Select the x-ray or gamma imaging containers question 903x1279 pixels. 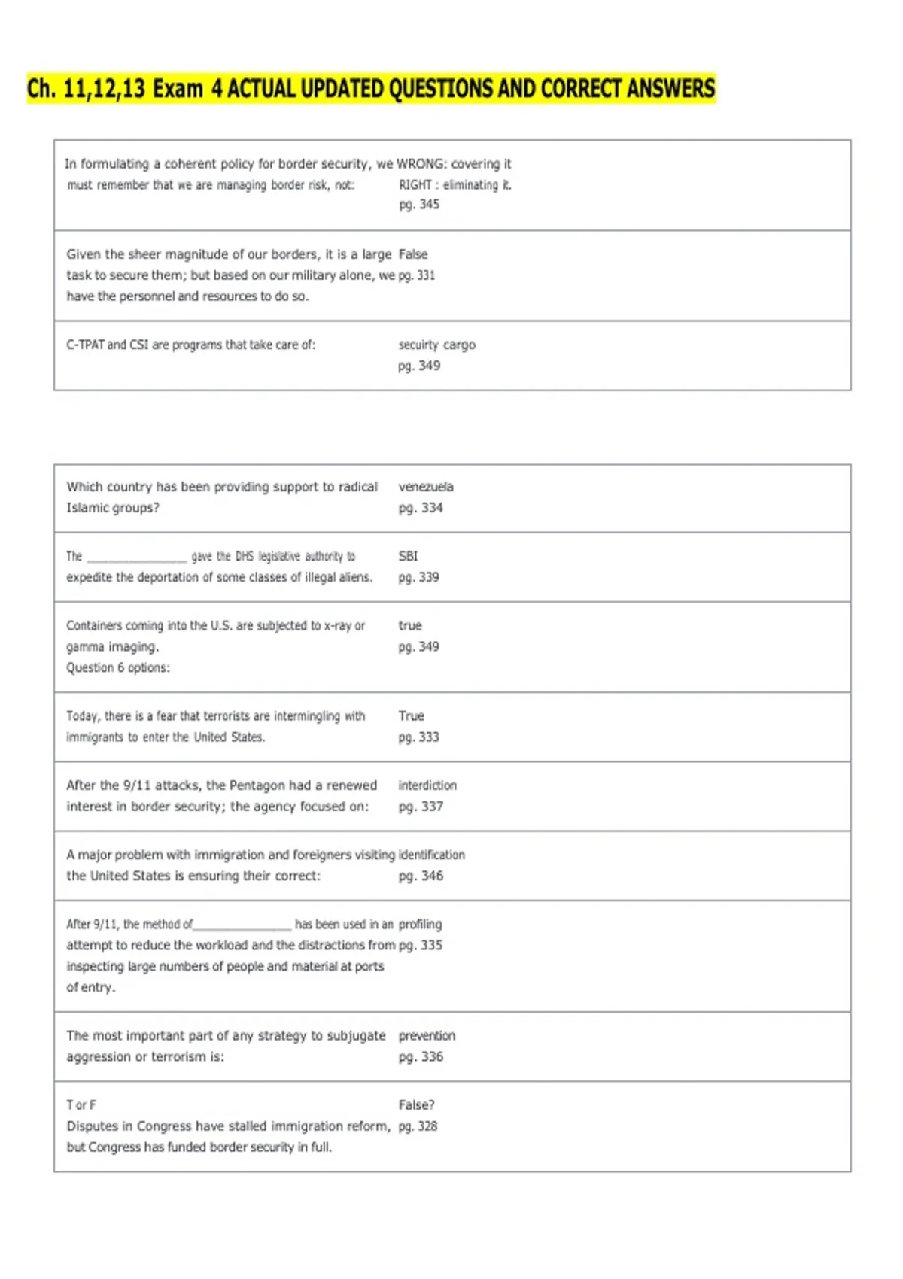(216, 636)
